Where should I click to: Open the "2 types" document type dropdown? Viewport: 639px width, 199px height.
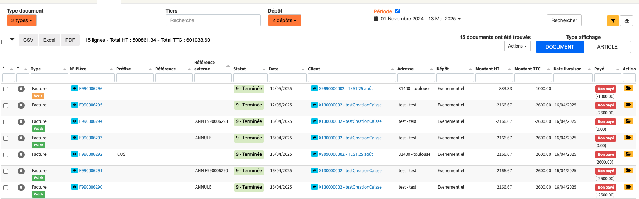pyautogui.click(x=22, y=20)
